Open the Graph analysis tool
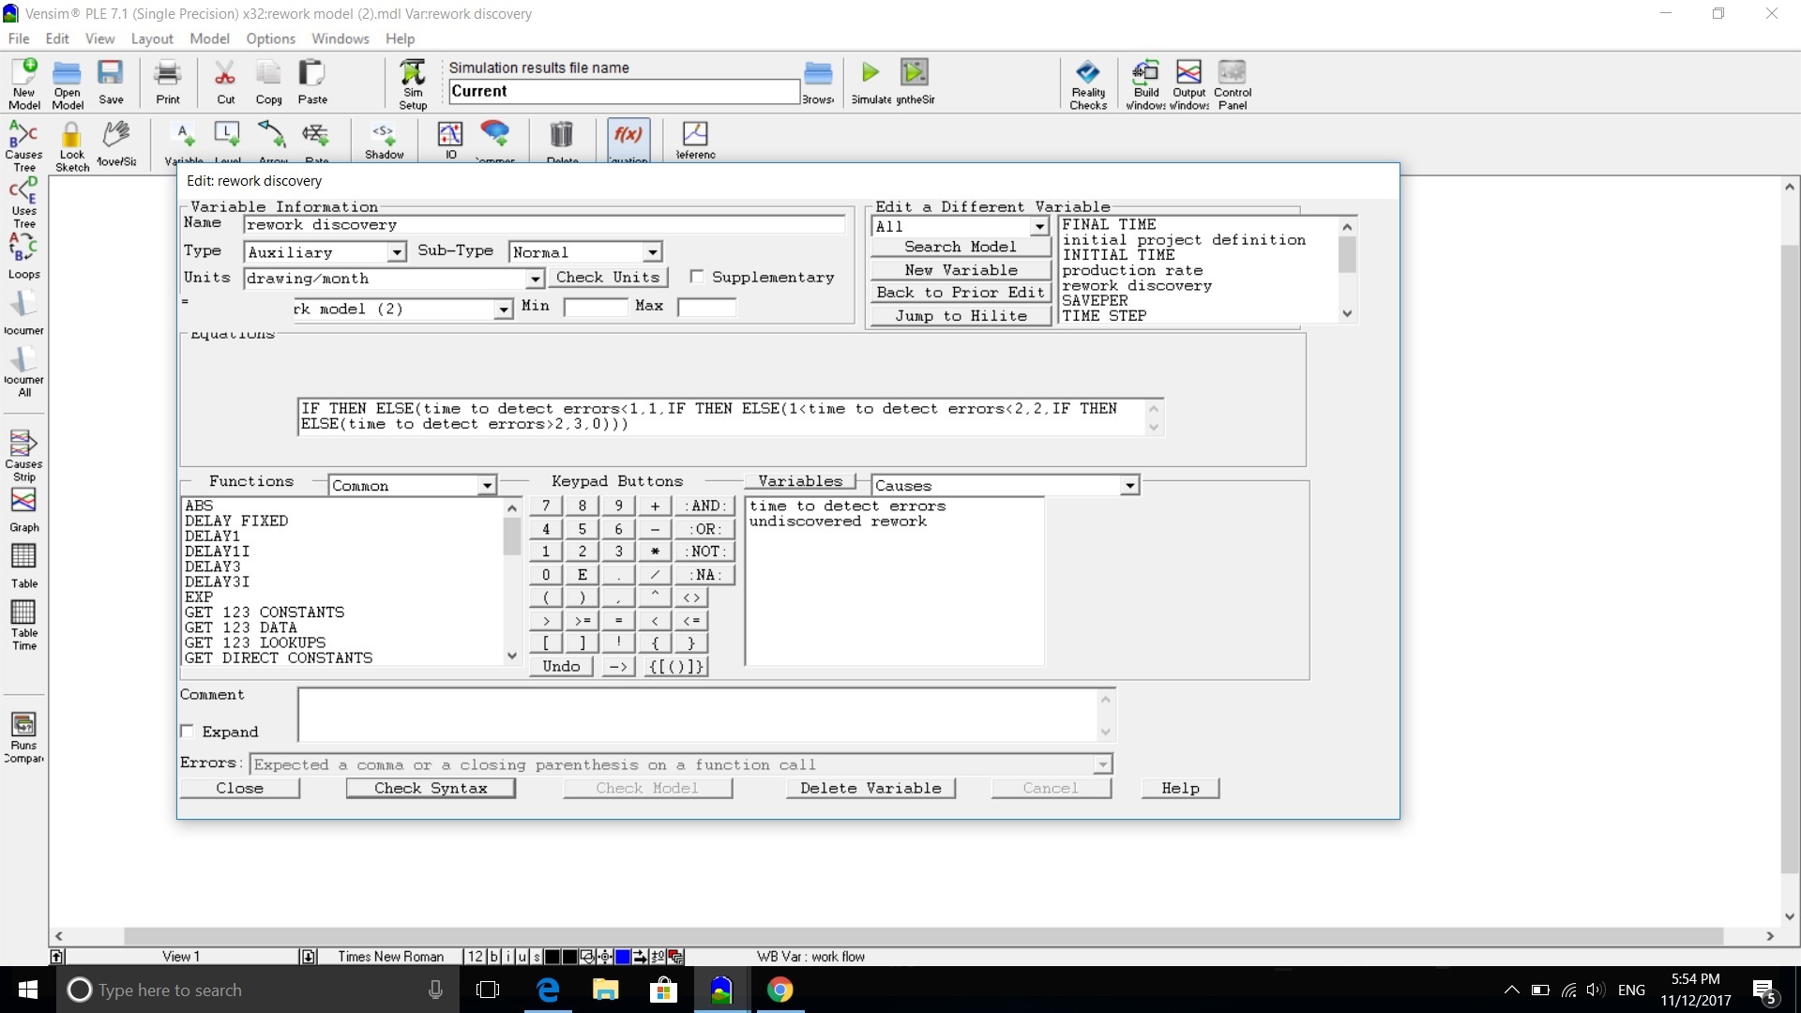 [x=23, y=510]
